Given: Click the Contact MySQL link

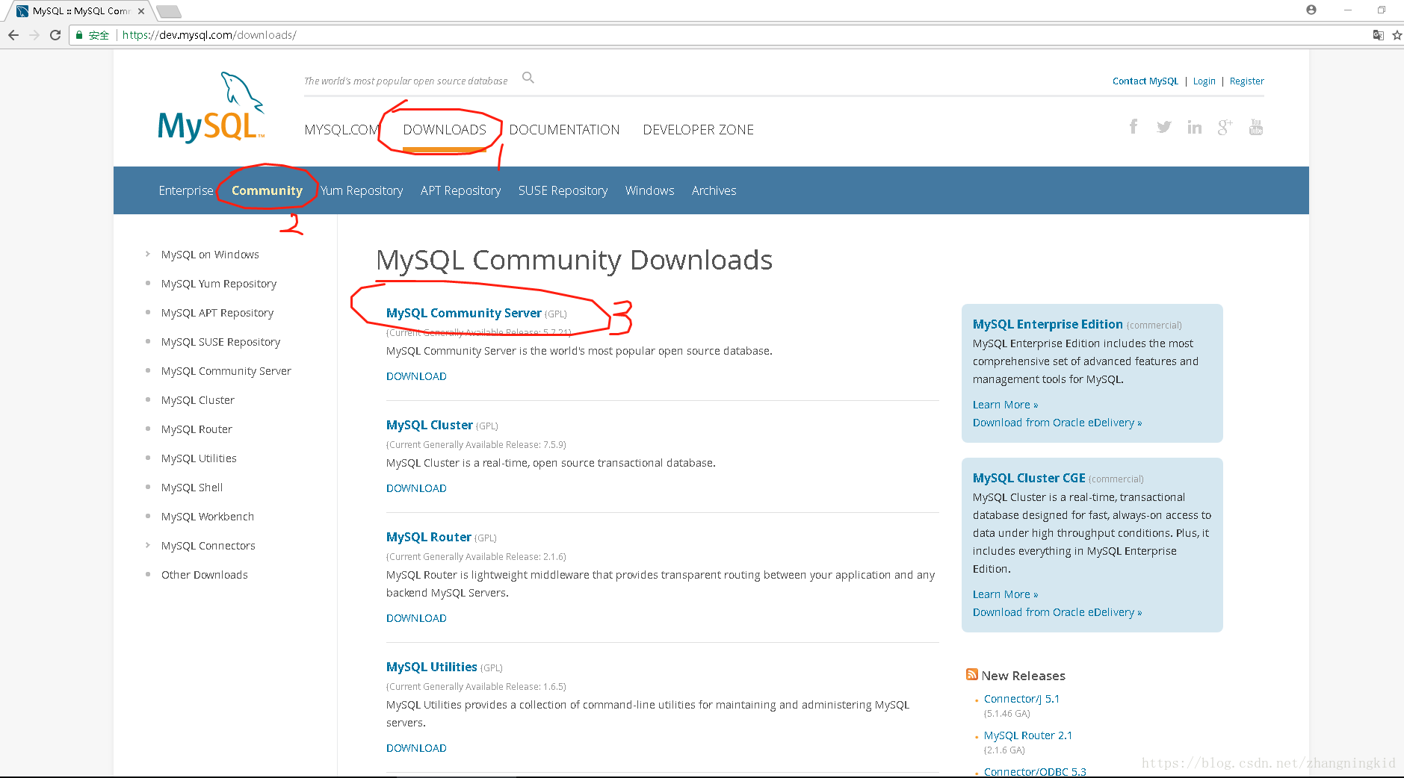Looking at the screenshot, I should pos(1145,81).
